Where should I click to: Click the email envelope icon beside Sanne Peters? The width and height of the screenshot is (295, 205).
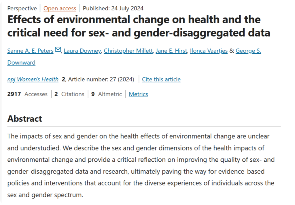[x=58, y=50]
